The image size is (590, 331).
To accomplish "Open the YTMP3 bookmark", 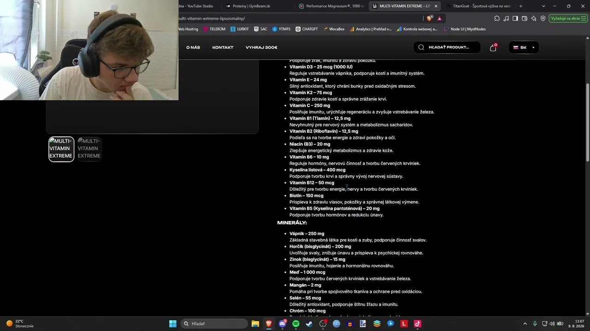I will 281,29.
